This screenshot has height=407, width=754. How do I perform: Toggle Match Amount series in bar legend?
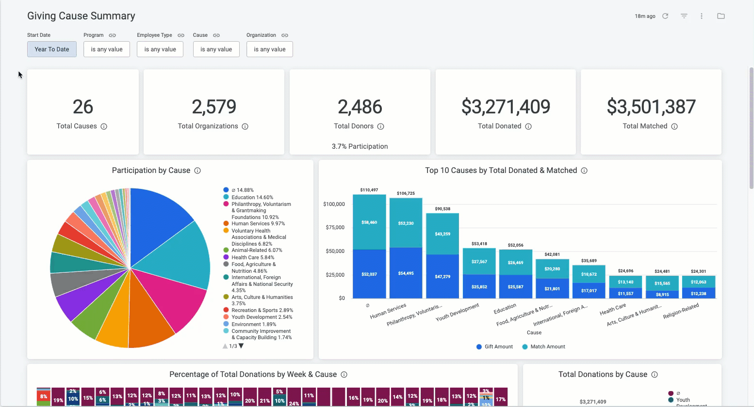point(543,347)
